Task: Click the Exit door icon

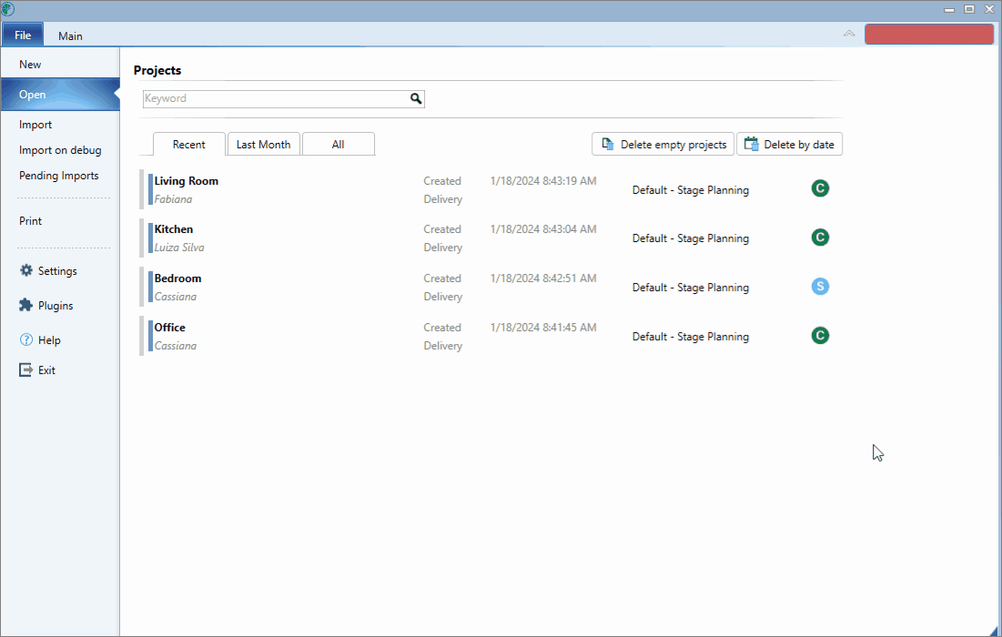Action: 25,369
